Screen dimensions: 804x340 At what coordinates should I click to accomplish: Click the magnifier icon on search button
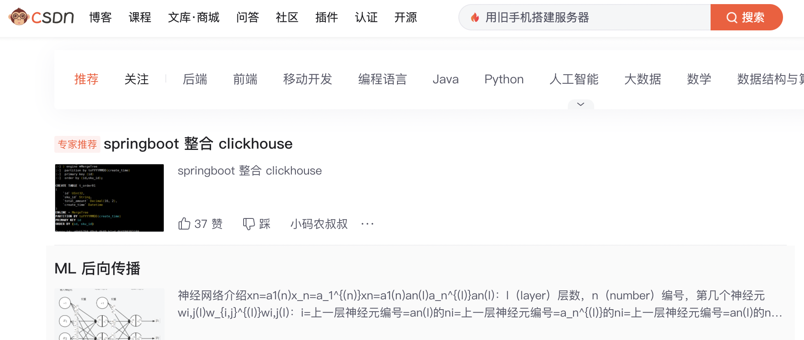732,17
